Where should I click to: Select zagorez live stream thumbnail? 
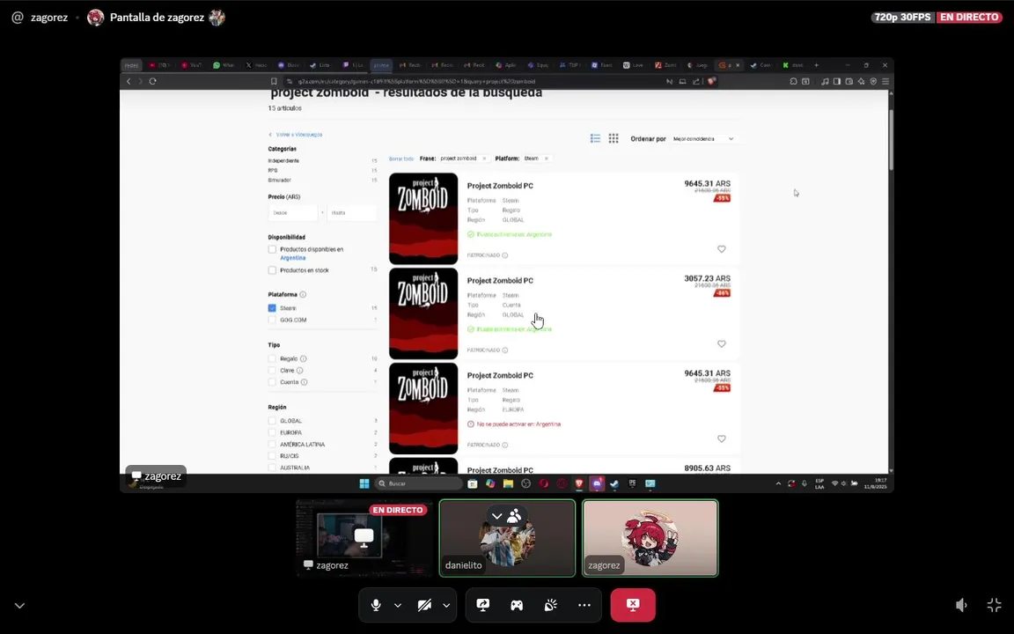pyautogui.click(x=364, y=538)
